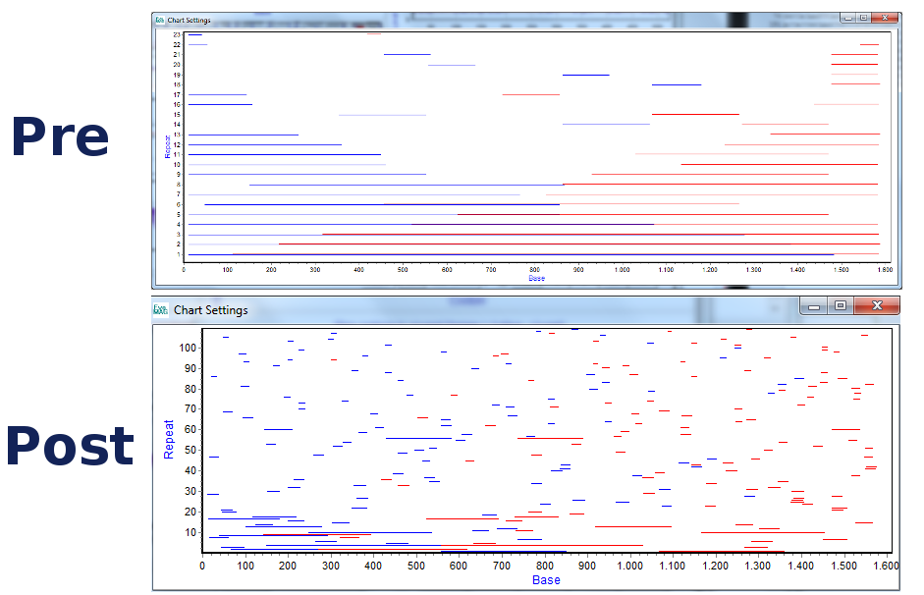This screenshot has height=595, width=924.
Task: Maximize the Pre Chart Settings window
Action: tap(864, 18)
